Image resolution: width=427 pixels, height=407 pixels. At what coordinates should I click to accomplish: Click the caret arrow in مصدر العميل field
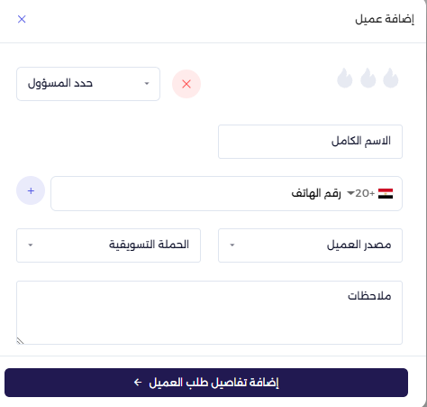(232, 245)
